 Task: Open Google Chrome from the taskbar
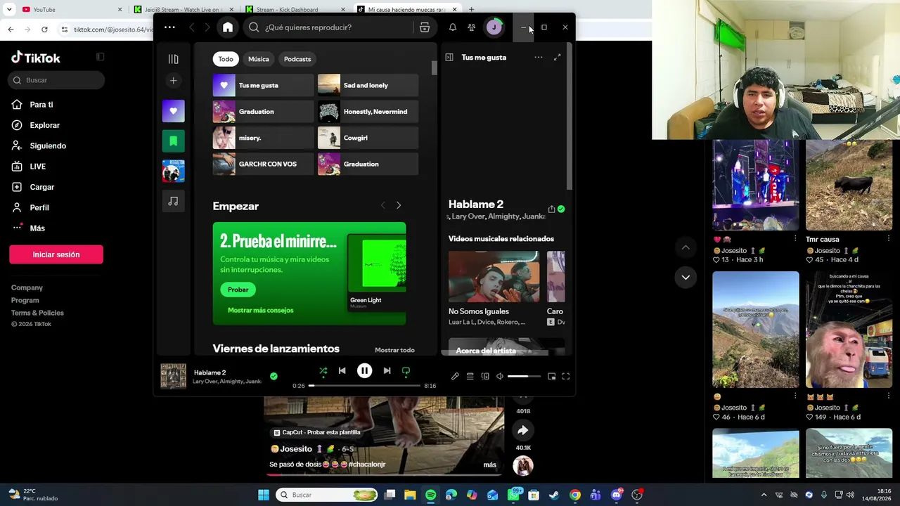coord(575,495)
